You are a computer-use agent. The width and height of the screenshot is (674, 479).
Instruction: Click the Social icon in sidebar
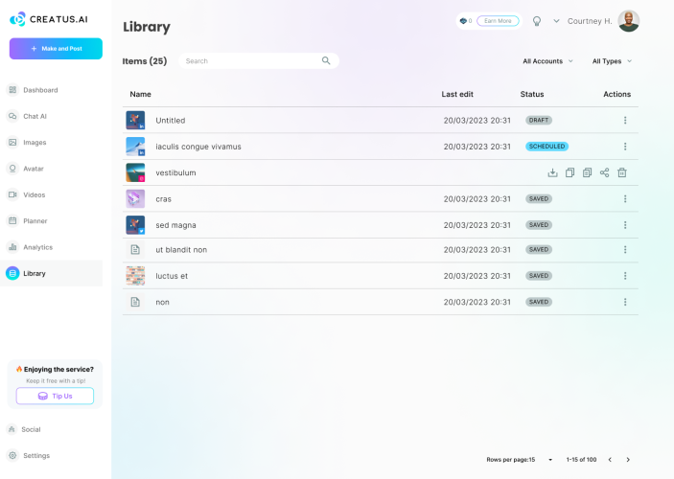click(12, 429)
